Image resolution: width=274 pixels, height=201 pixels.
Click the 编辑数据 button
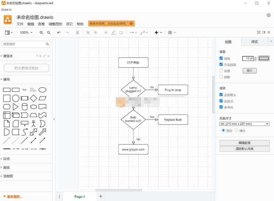[x=244, y=143]
